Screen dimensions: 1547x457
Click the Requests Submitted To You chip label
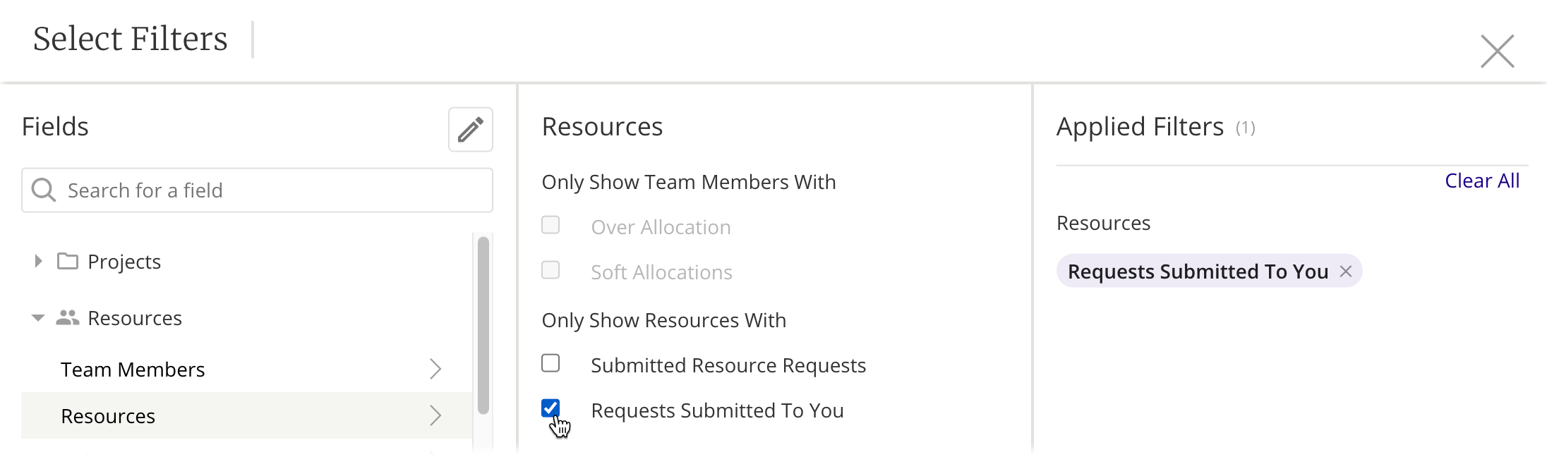(x=1198, y=272)
